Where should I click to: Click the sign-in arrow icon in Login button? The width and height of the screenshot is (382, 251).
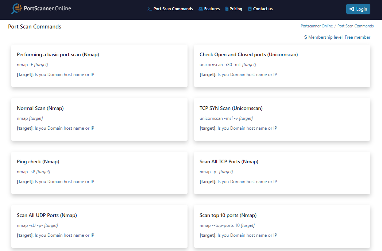352,9
